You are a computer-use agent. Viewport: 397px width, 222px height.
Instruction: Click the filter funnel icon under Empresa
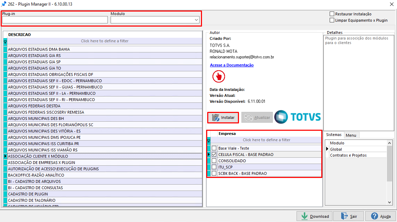click(x=209, y=141)
